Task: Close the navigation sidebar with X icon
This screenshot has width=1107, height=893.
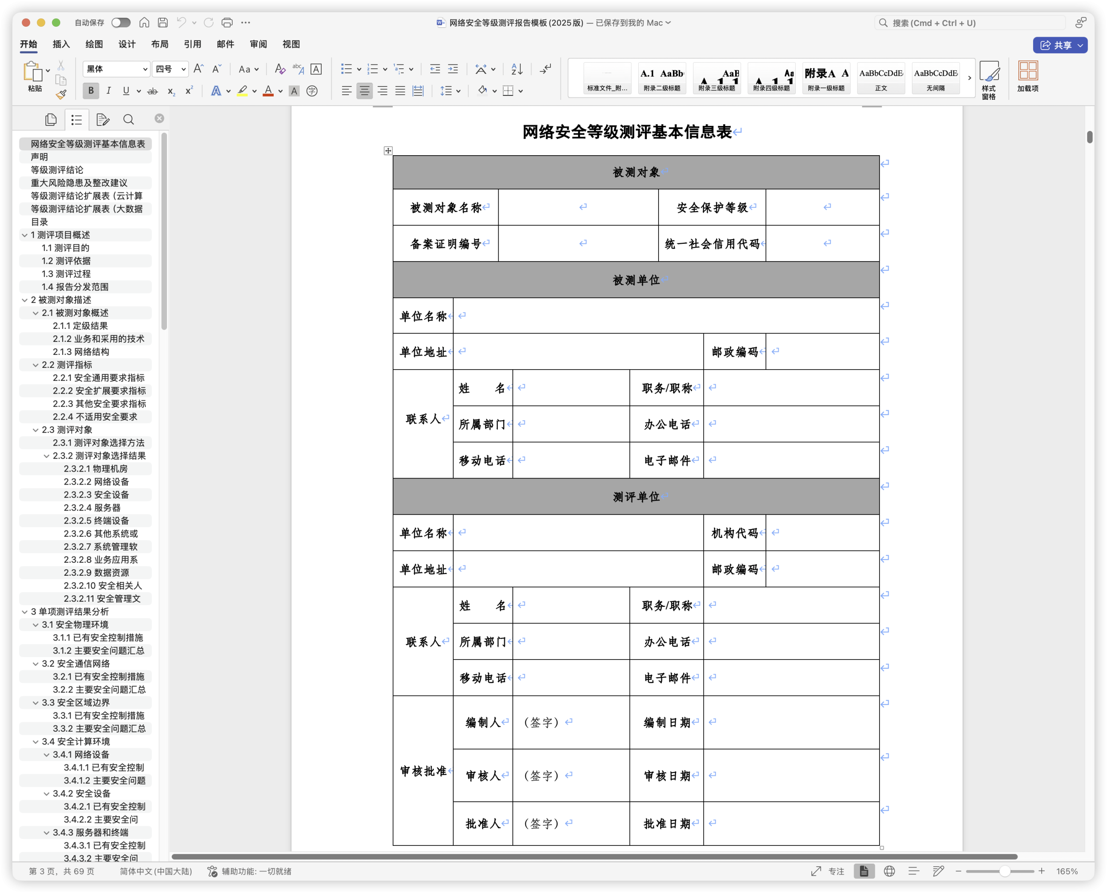Action: click(x=160, y=118)
